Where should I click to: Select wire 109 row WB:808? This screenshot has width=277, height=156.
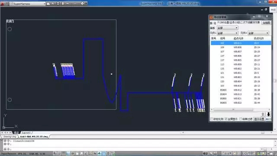click(x=241, y=47)
